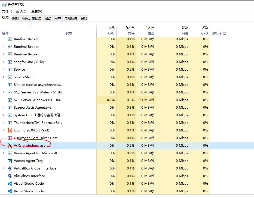Screen dimensions: 254x198
Task: Open the 查看(V) menu
Action: click(37, 11)
